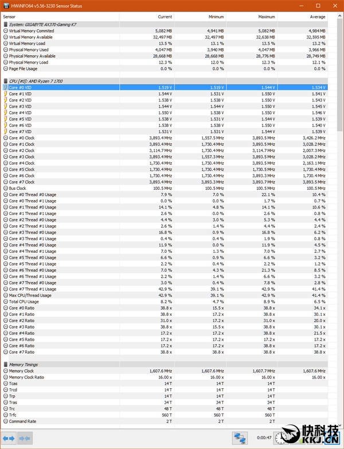Click the HWiNFO64 title bar app icon
This screenshot has height=449, width=344.
click(x=6, y=6)
